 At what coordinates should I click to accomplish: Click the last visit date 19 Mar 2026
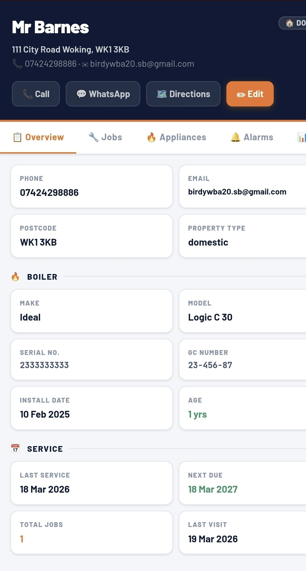coord(213,539)
